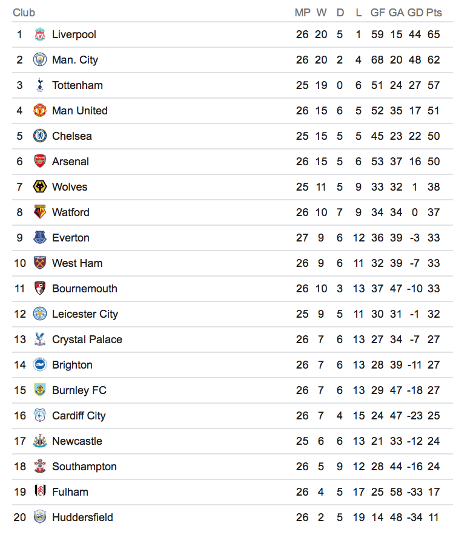Select the West Ham crest icon
The width and height of the screenshot is (453, 535).
coord(40,263)
